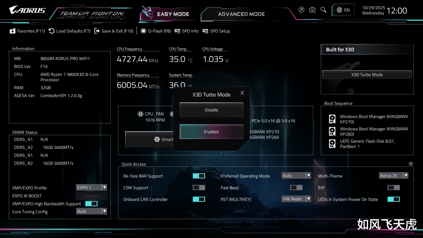Toggle Re-Size BAR Support switch
423x238 pixels.
click(x=199, y=176)
